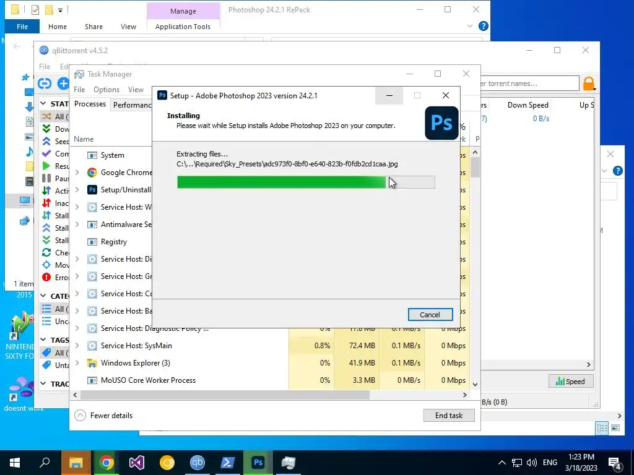634x475 pixels.
Task: Open PowerShell from the taskbar
Action: [x=228, y=463]
